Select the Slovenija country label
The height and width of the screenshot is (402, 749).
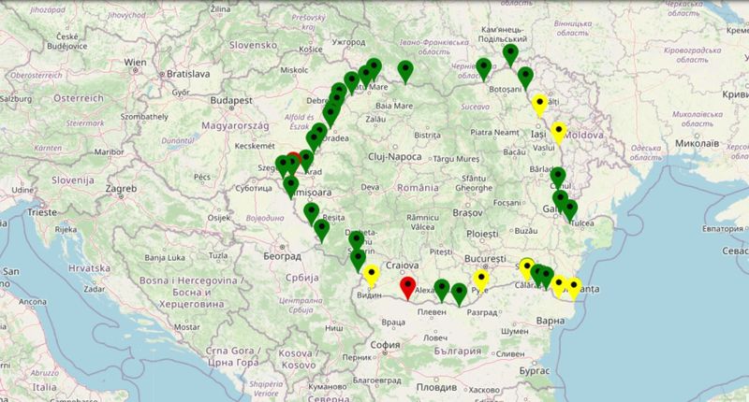tap(73, 180)
